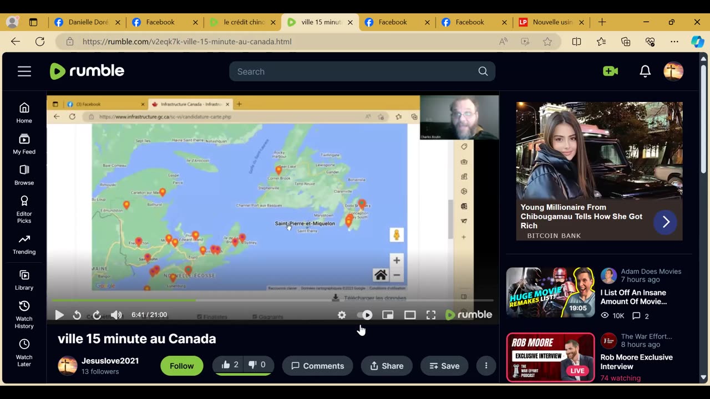This screenshot has height=399, width=710.
Task: Go to Home in the sidebar
Action: point(24,112)
